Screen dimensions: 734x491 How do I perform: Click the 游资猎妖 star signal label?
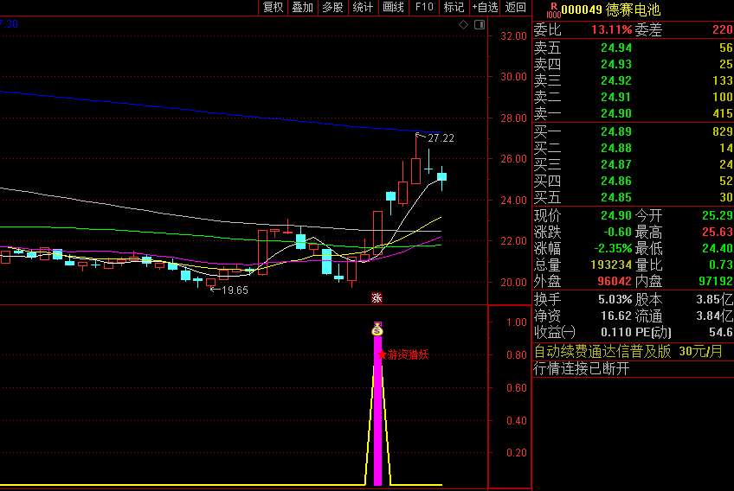[x=402, y=355]
